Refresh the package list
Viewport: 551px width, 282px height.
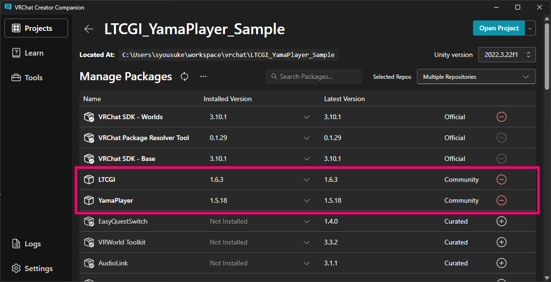click(x=184, y=76)
